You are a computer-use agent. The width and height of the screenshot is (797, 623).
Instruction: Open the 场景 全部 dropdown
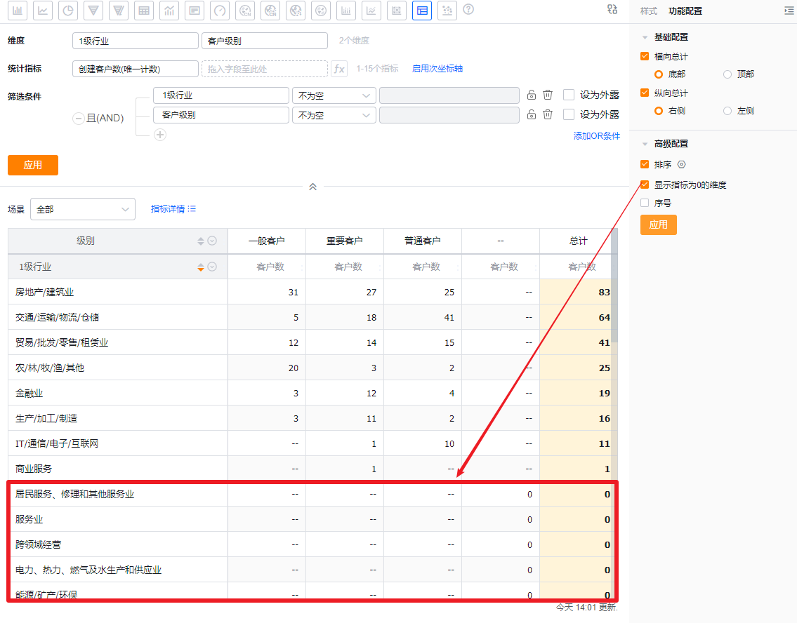[x=83, y=209]
